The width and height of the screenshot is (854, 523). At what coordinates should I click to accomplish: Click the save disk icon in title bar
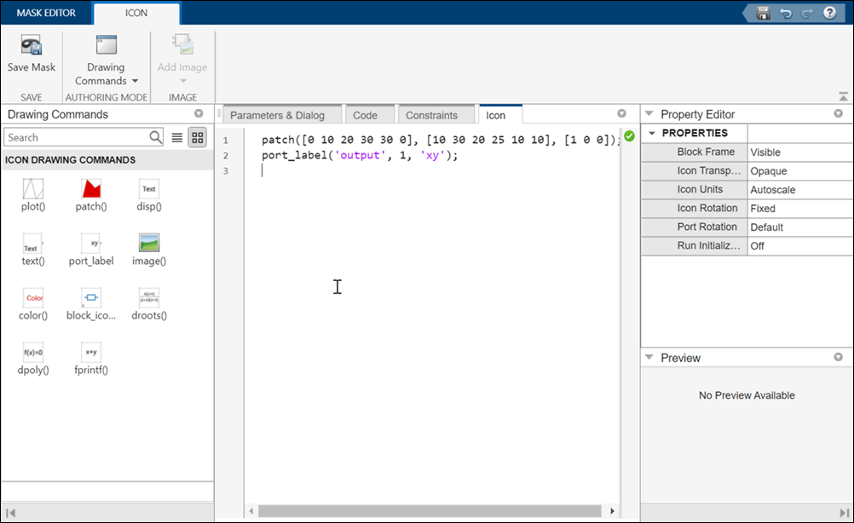763,13
